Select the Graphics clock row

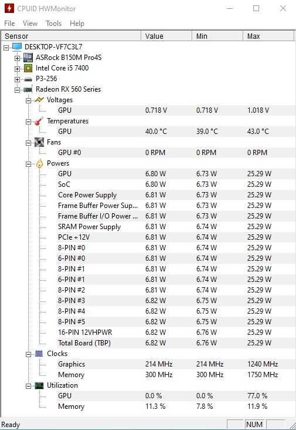point(175,364)
